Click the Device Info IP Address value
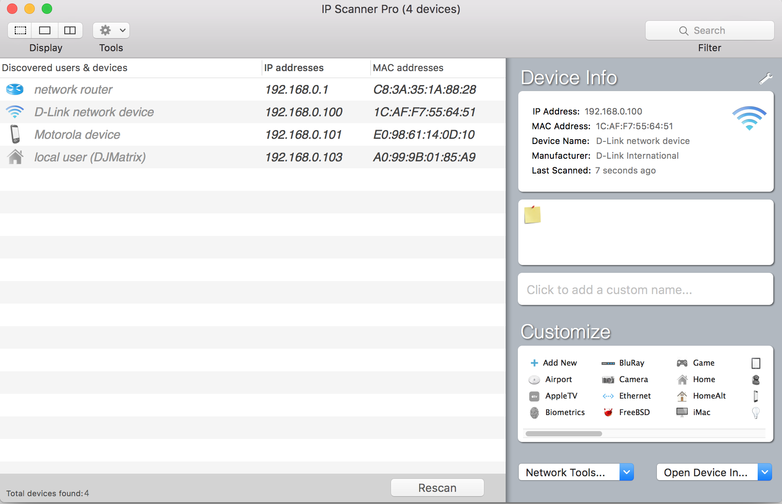 coord(613,111)
